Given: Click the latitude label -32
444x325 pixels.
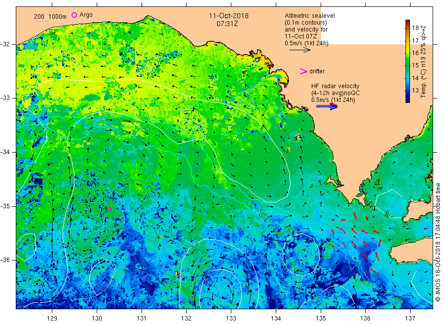Looking at the screenshot, I should (5, 44).
